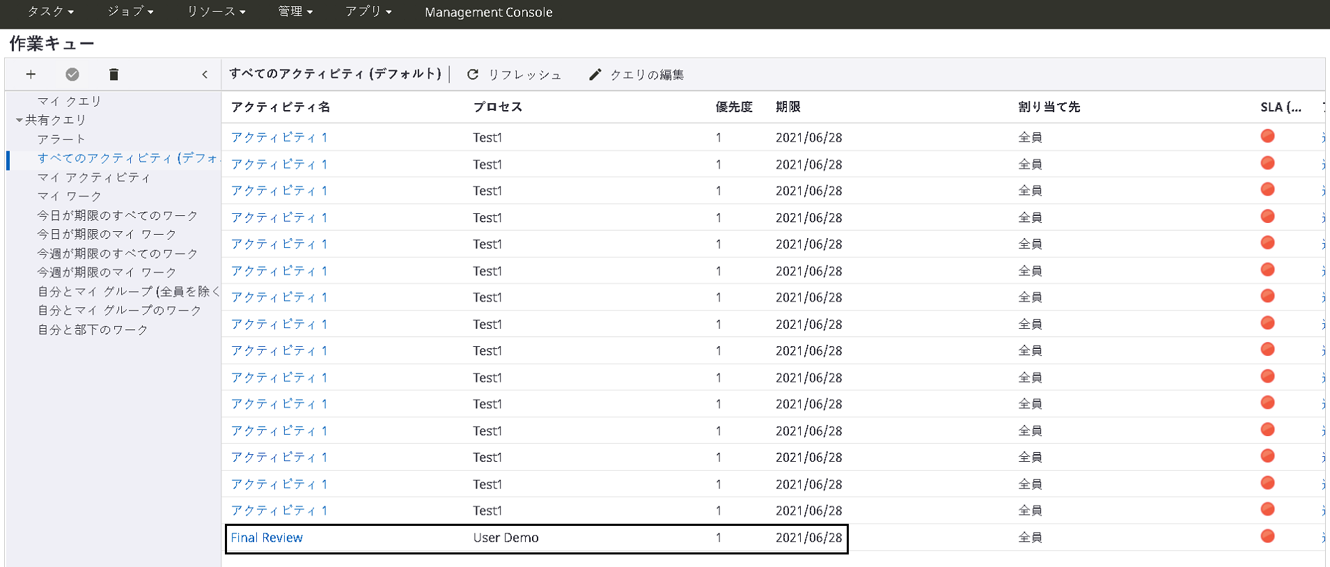
Task: Open the 管理 menu
Action: point(295,12)
